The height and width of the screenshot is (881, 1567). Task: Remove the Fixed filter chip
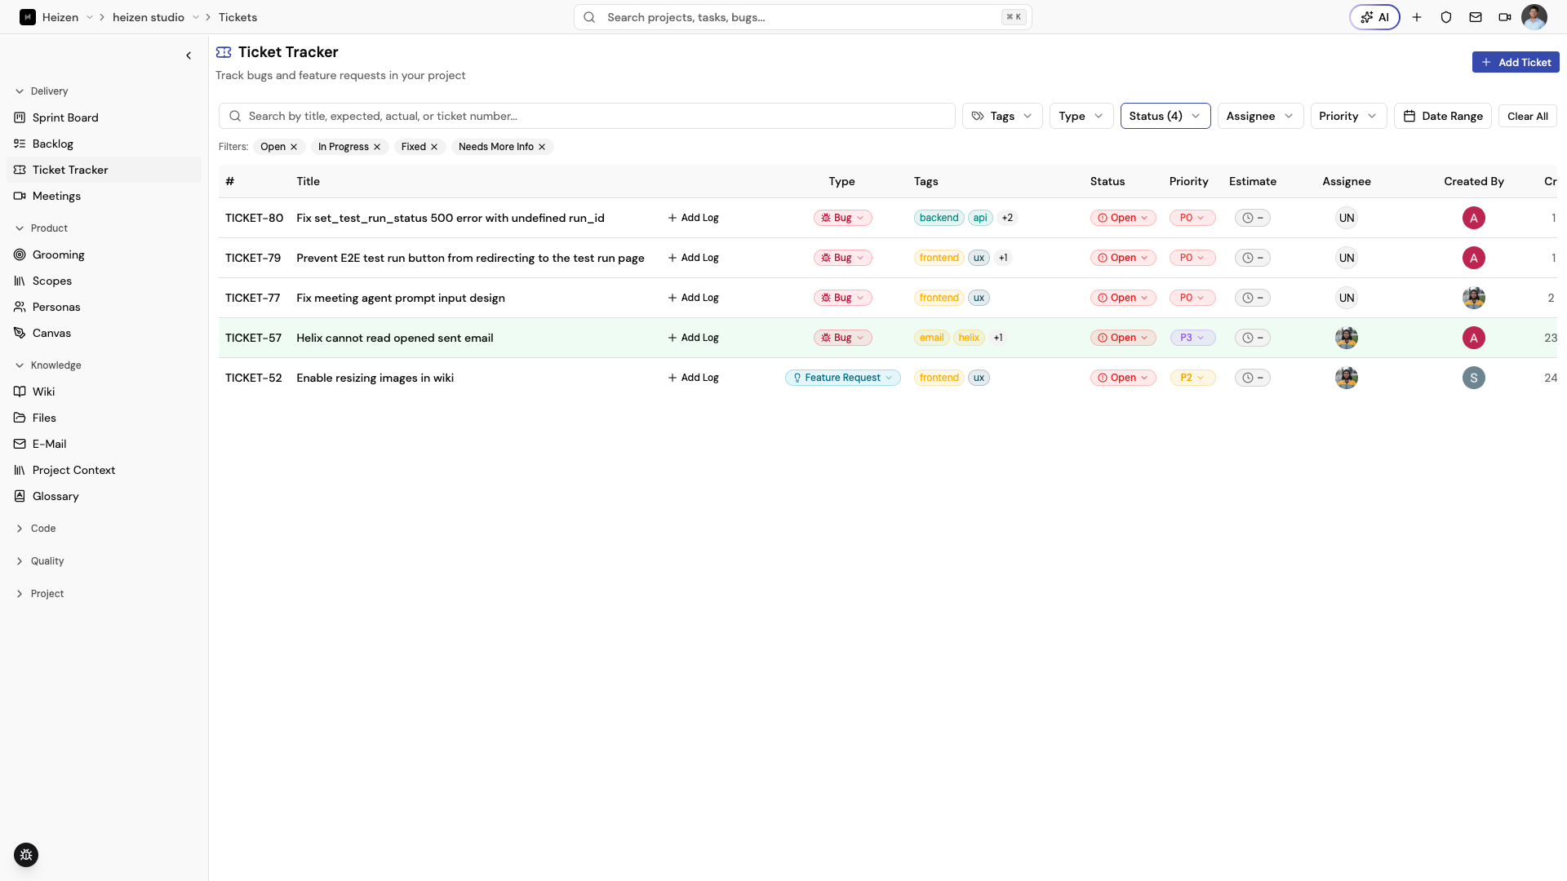coord(434,147)
